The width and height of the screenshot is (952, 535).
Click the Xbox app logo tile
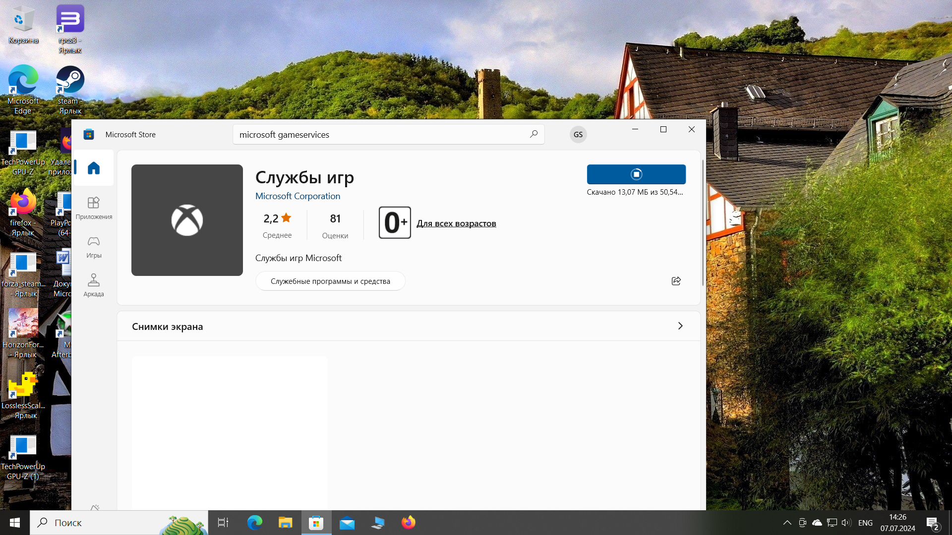point(187,220)
